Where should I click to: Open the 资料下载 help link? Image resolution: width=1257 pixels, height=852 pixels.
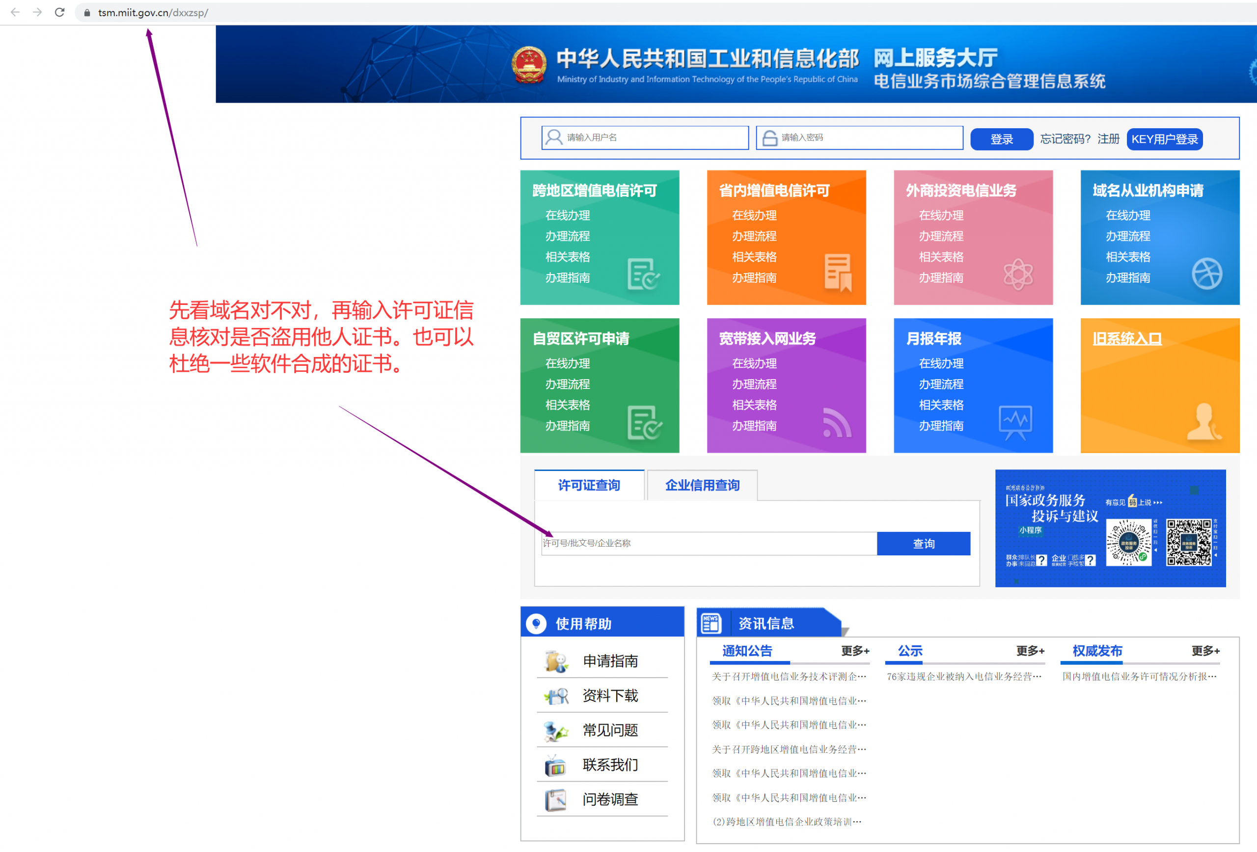[610, 696]
